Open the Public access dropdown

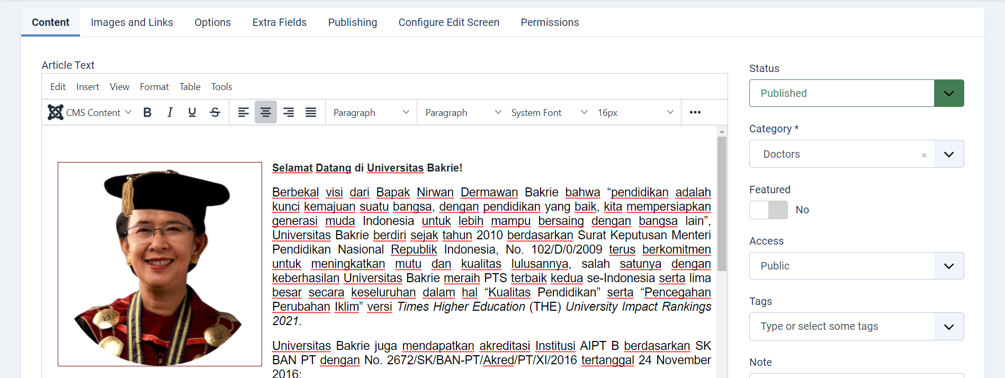[856, 266]
